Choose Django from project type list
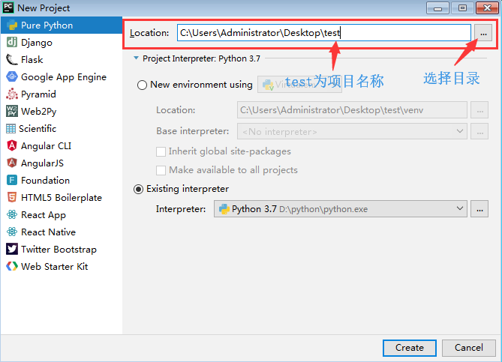This screenshot has height=362, width=502. click(x=62, y=43)
